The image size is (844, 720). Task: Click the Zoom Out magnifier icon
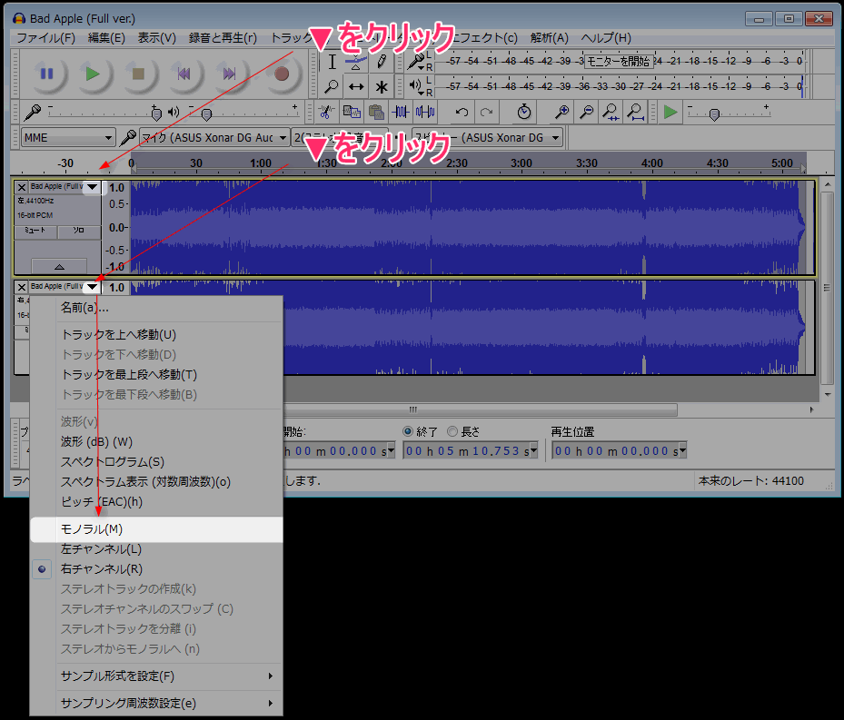[586, 112]
